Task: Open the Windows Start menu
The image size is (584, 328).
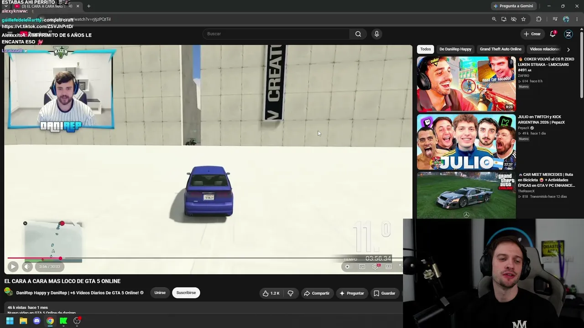Action: click(10, 321)
